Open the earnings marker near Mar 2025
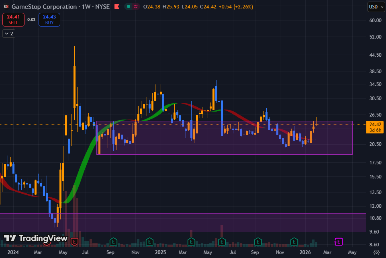The width and height of the screenshot is (386, 258). tap(191, 242)
